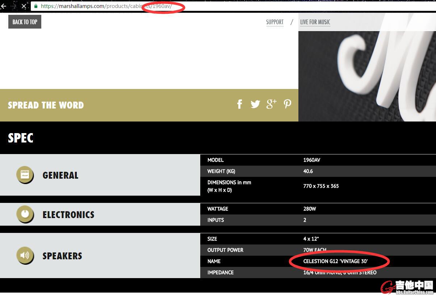Open the SUPPORT link
The height and width of the screenshot is (298, 436).
pos(275,22)
